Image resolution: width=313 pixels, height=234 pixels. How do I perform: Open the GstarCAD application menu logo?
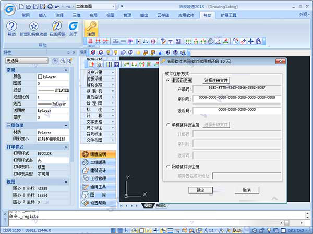coord(10,9)
